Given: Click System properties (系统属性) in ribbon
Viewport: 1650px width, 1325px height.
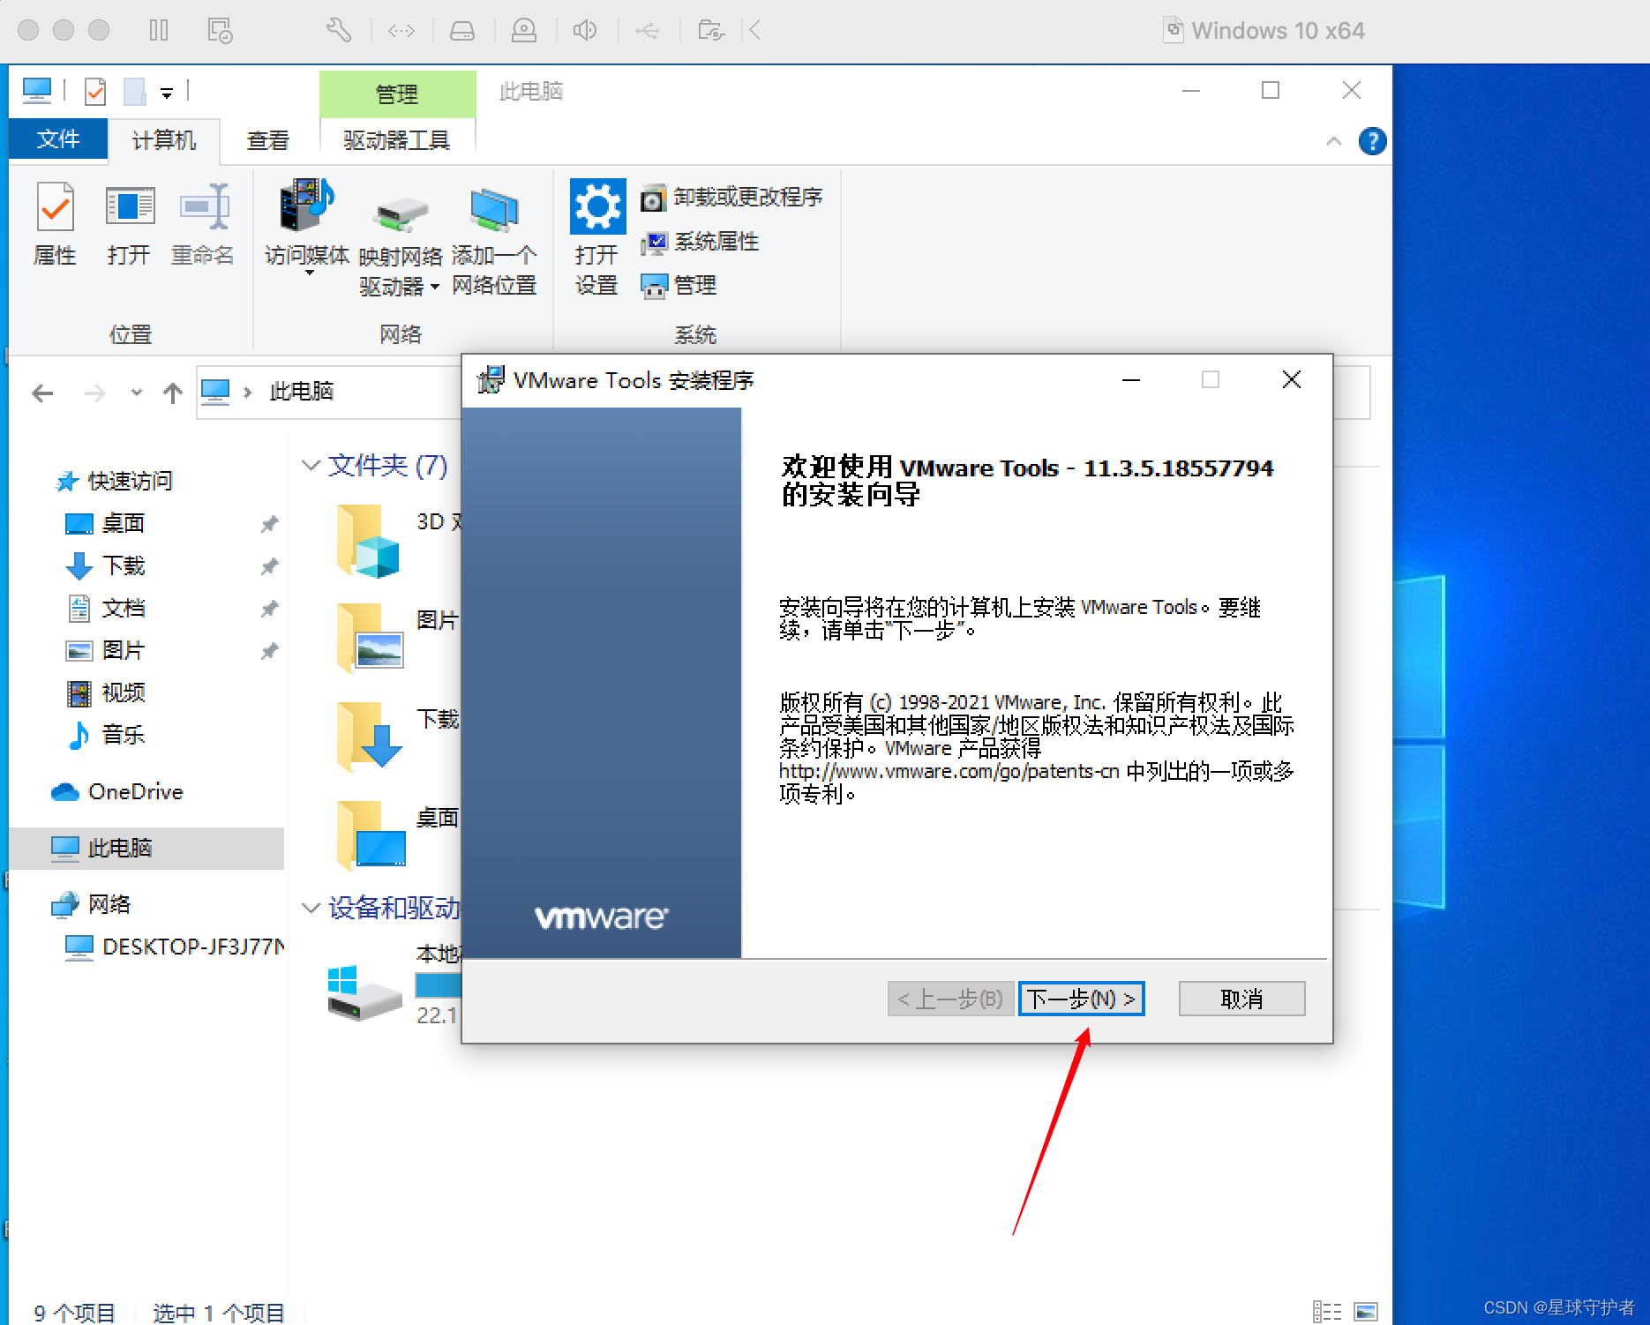Looking at the screenshot, I should click(x=700, y=241).
